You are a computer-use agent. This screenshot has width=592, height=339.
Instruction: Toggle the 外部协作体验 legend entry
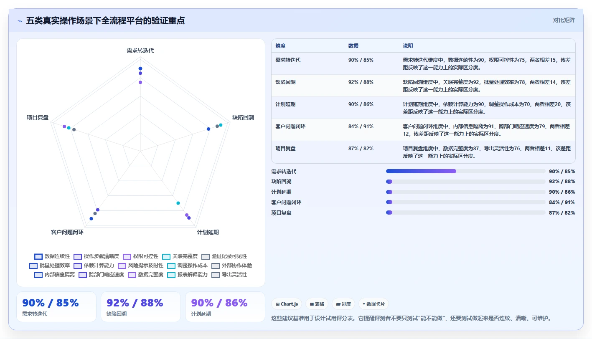[232, 266]
